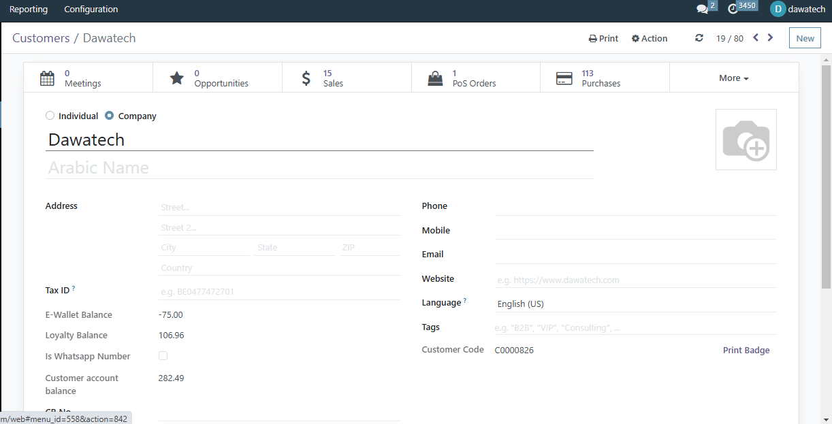The width and height of the screenshot is (832, 424).
Task: Click the Arabic Name field
Action: 319,167
